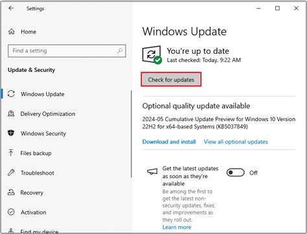This screenshot has width=307, height=234.
Task: Maximize the Settings window
Action: pos(277,8)
